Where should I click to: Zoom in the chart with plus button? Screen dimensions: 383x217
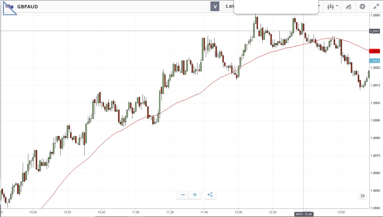tap(195, 195)
